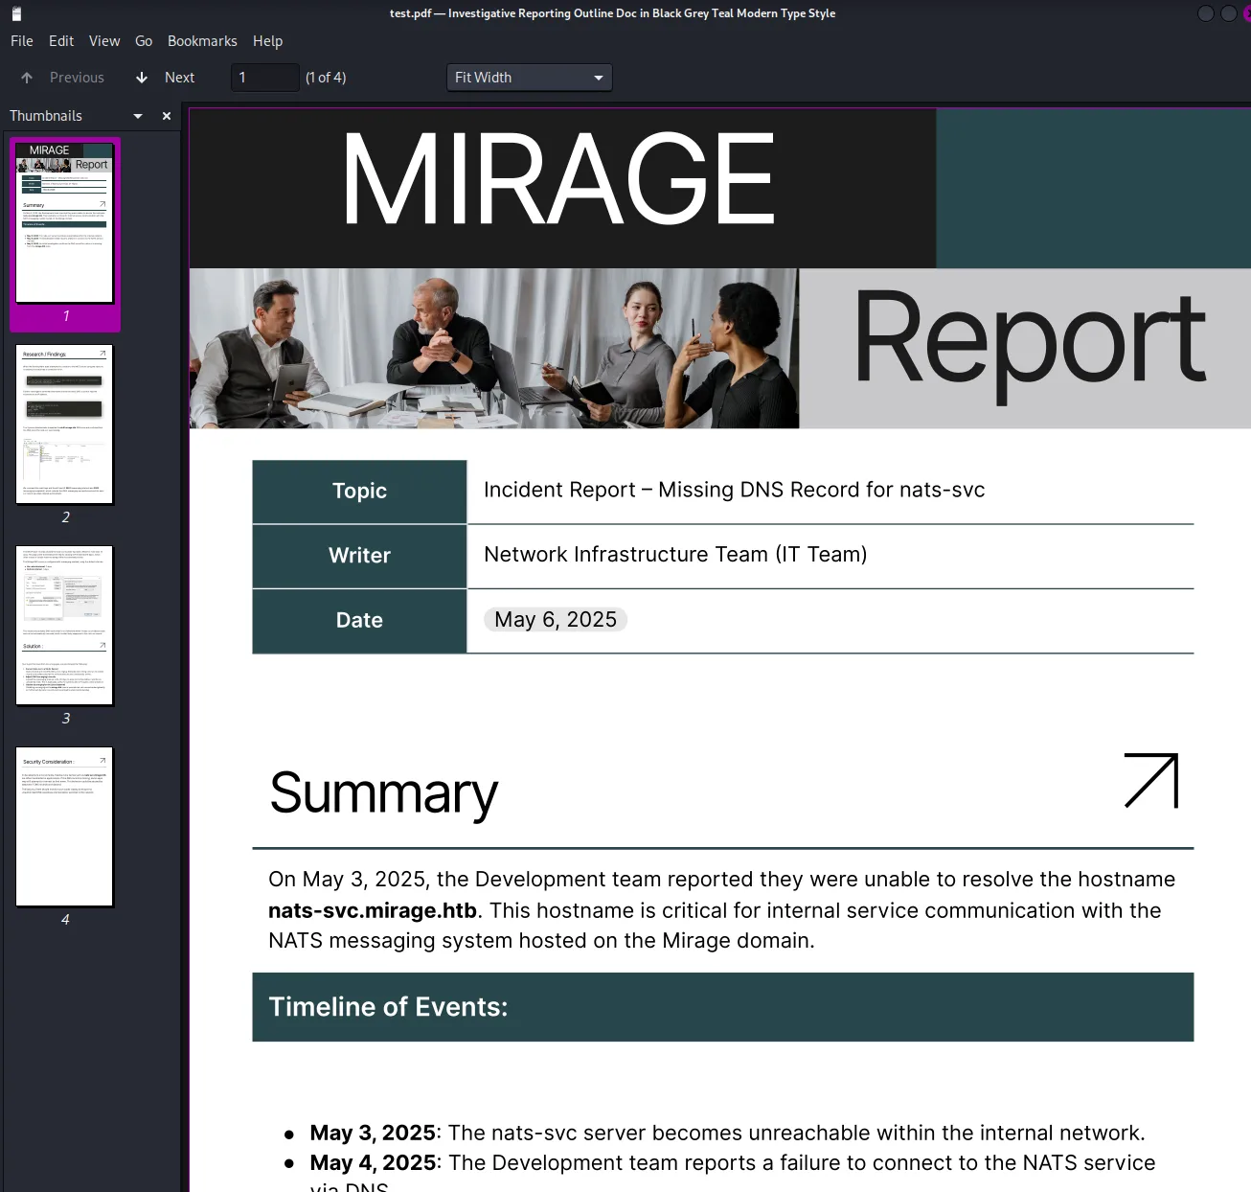Image resolution: width=1251 pixels, height=1192 pixels.
Task: Select page 1 thumbnail
Action: (x=65, y=222)
